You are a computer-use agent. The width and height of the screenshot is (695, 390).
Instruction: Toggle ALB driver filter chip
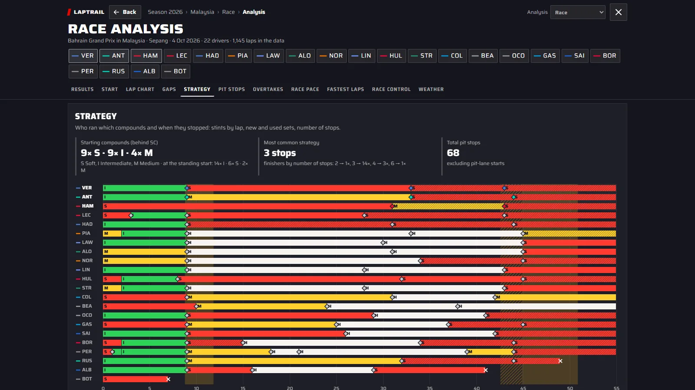coord(145,71)
